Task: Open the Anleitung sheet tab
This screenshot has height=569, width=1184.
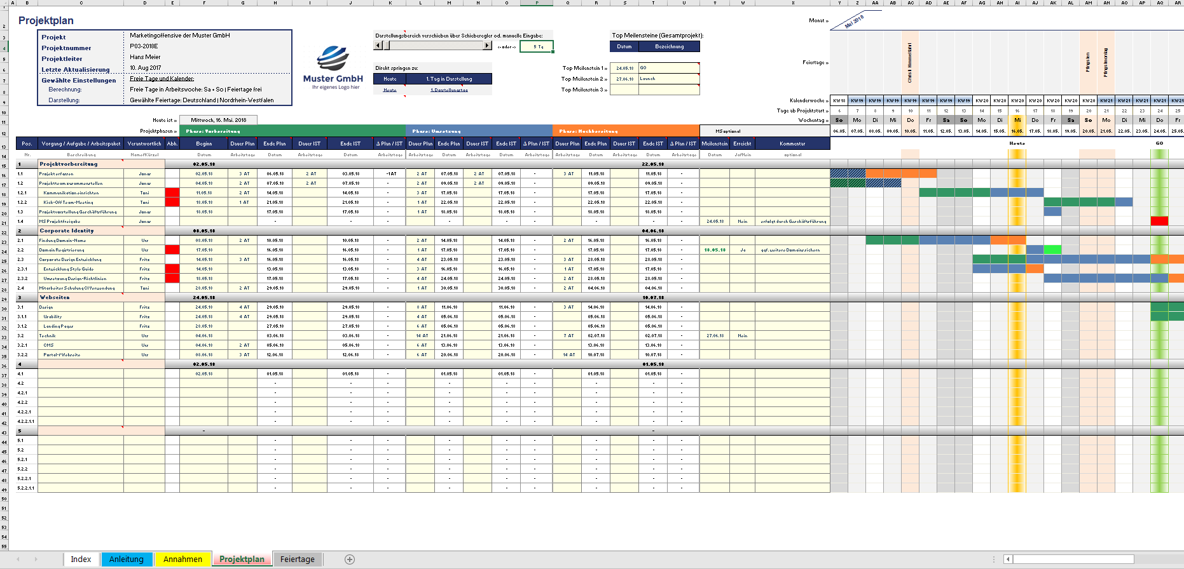Action: pyautogui.click(x=127, y=559)
